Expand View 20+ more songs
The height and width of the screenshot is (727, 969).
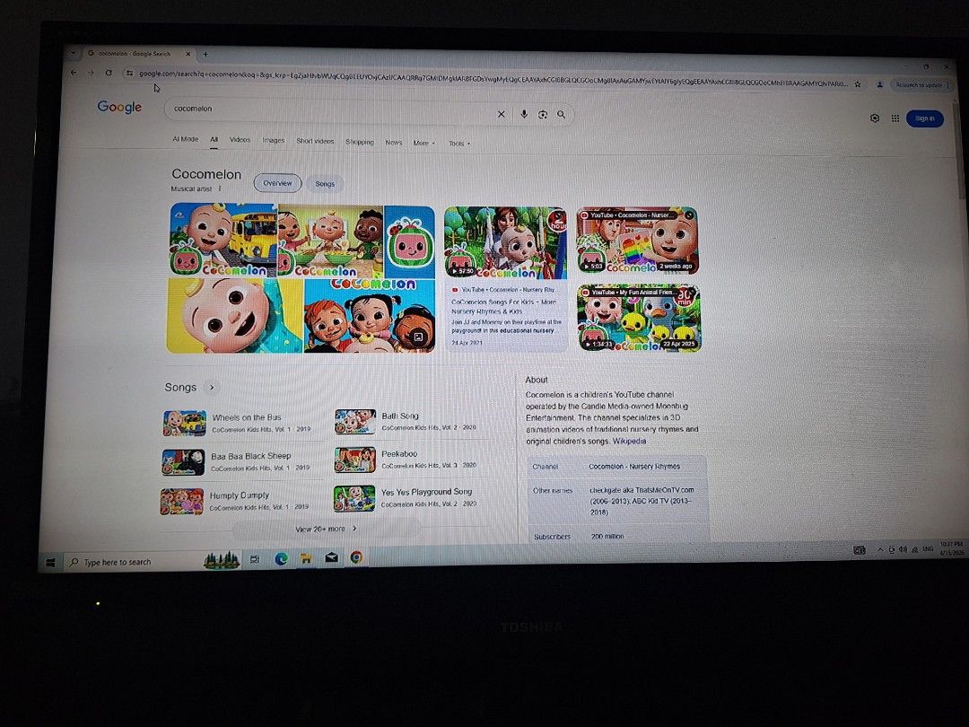(326, 530)
